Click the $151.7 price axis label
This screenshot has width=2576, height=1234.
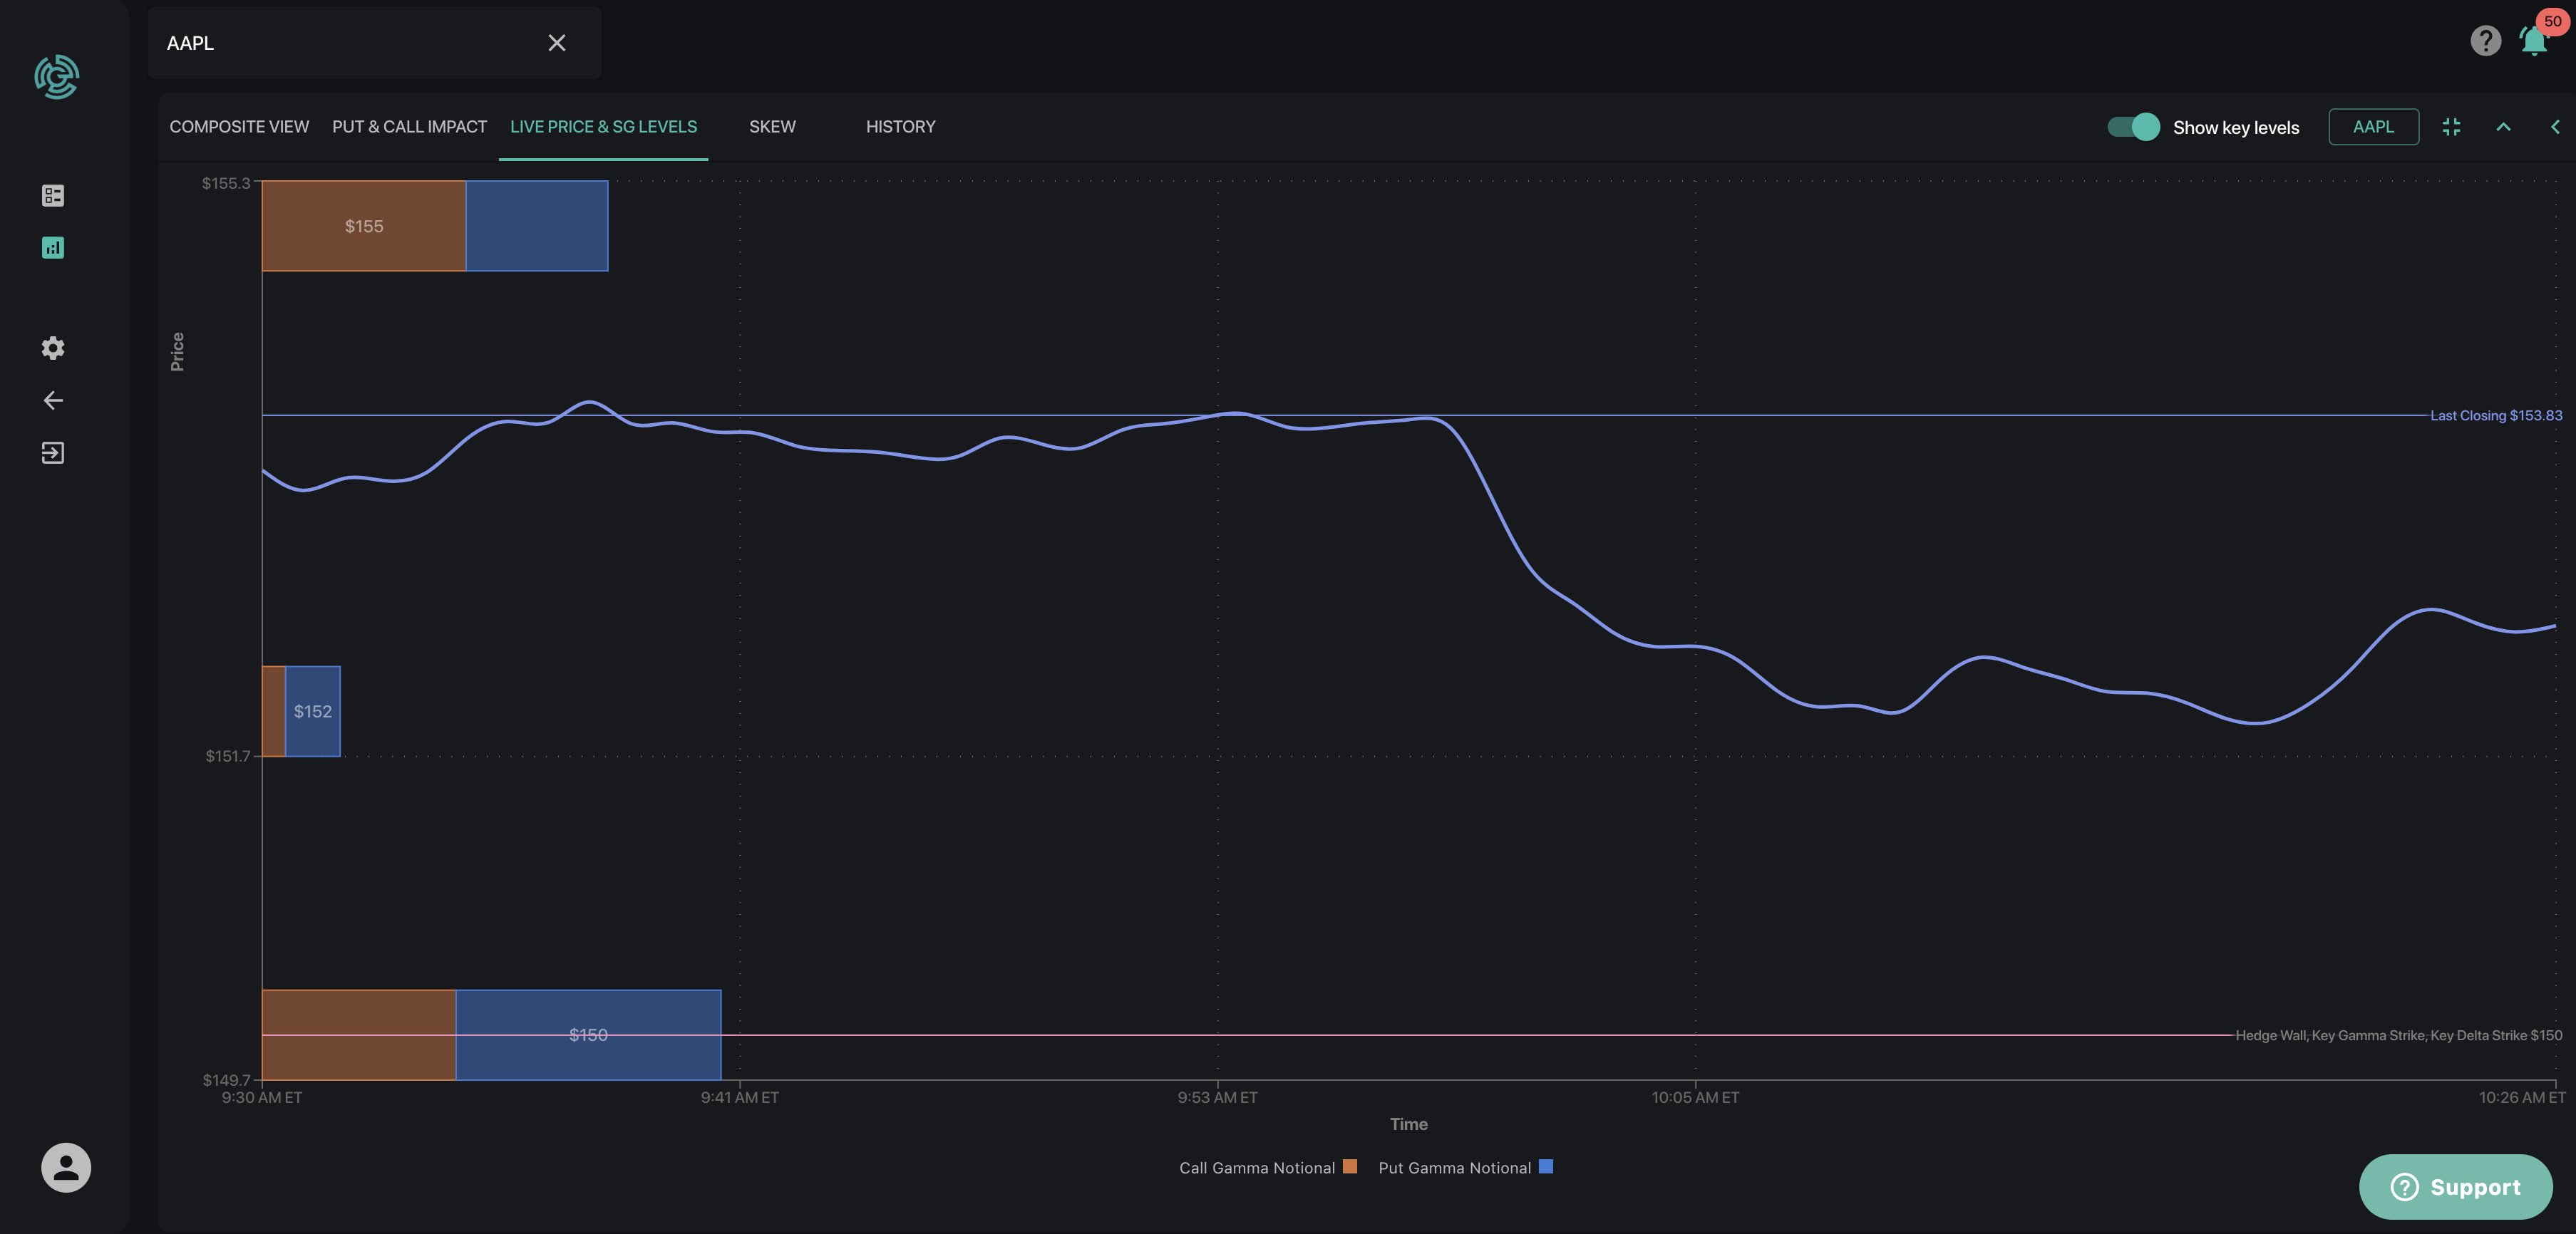228,757
